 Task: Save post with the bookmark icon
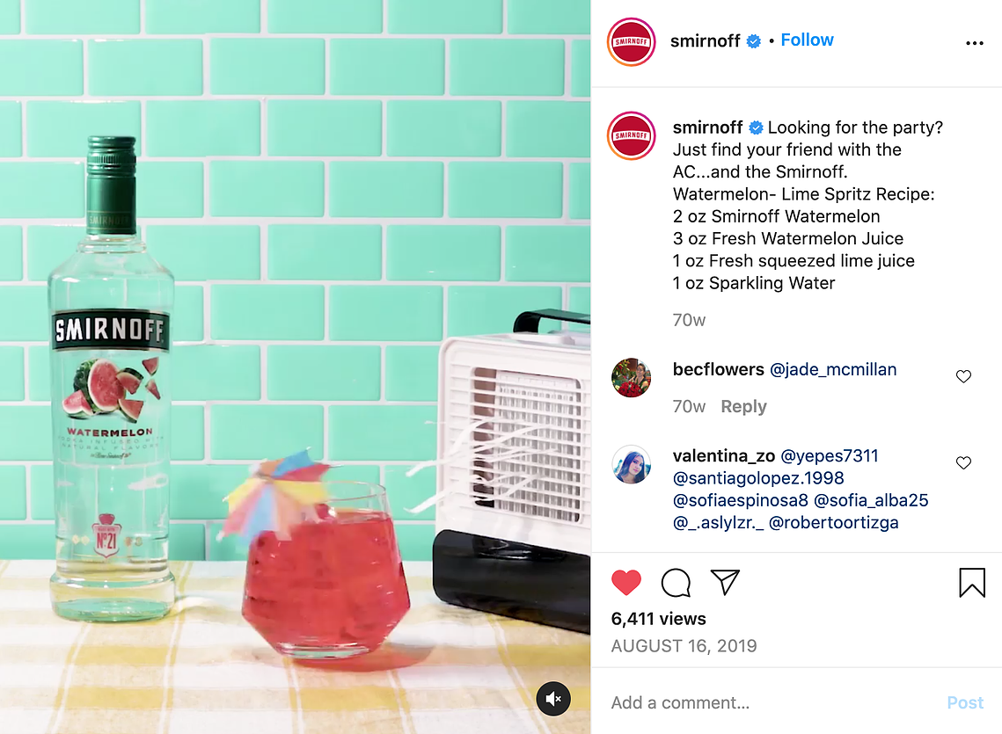click(972, 583)
